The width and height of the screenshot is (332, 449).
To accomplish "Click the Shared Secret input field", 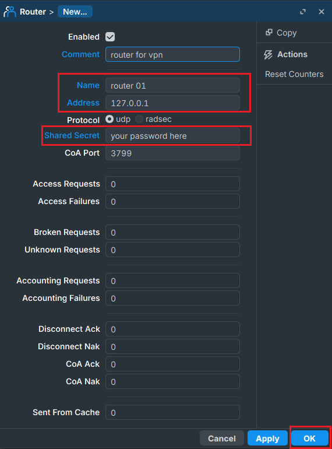I will pyautogui.click(x=172, y=135).
